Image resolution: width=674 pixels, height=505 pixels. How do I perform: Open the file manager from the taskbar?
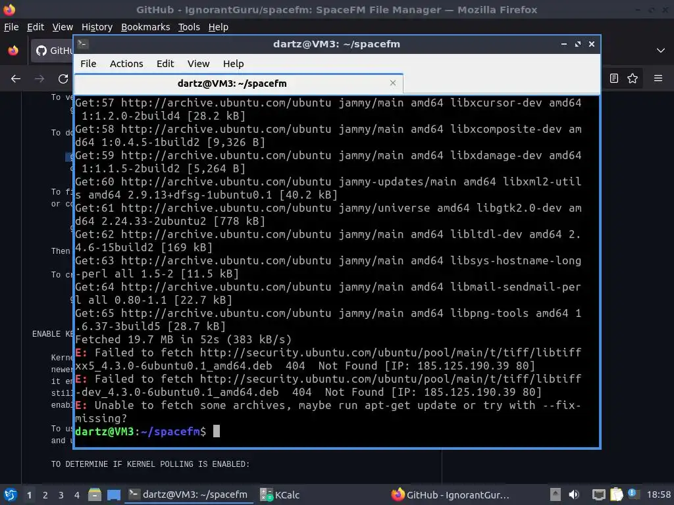[x=95, y=494]
